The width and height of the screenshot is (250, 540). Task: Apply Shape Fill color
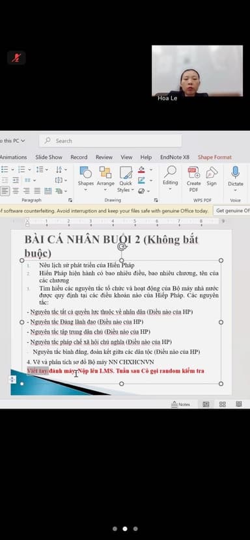coord(141,169)
